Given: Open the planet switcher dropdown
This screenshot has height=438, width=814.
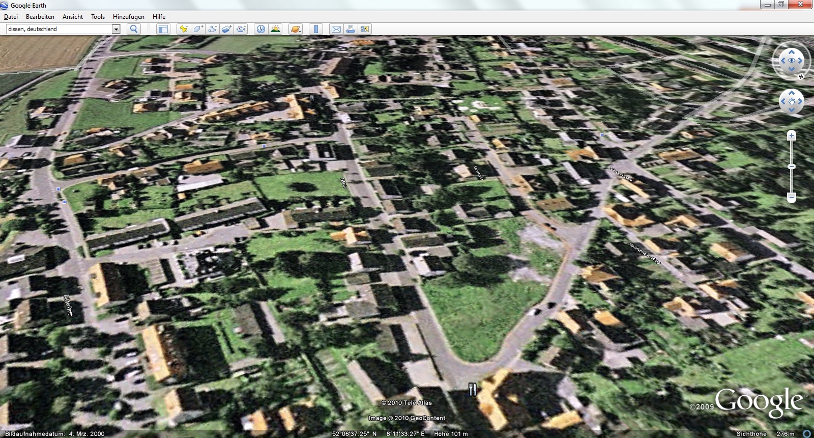Looking at the screenshot, I should (x=296, y=29).
